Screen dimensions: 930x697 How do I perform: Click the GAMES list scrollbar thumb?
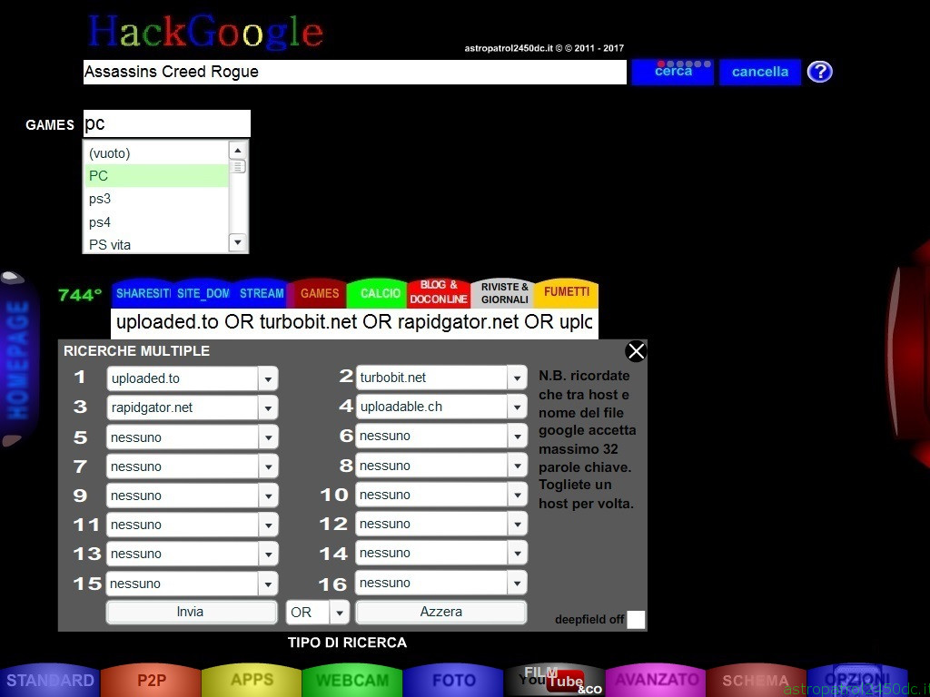tap(237, 167)
